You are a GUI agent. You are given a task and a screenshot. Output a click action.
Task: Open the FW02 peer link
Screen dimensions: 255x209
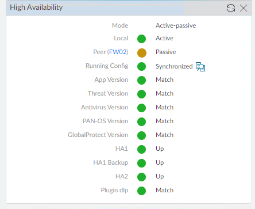pyautogui.click(x=118, y=52)
